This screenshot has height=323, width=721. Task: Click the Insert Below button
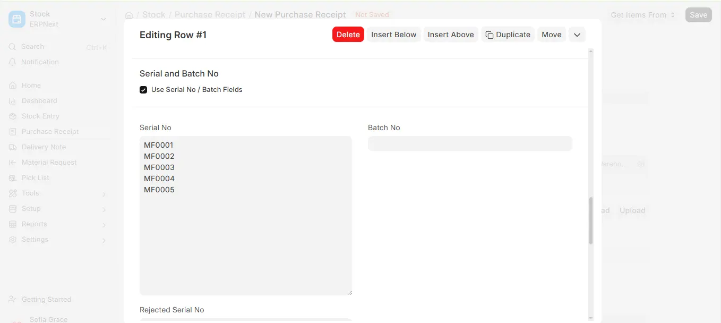pyautogui.click(x=394, y=35)
